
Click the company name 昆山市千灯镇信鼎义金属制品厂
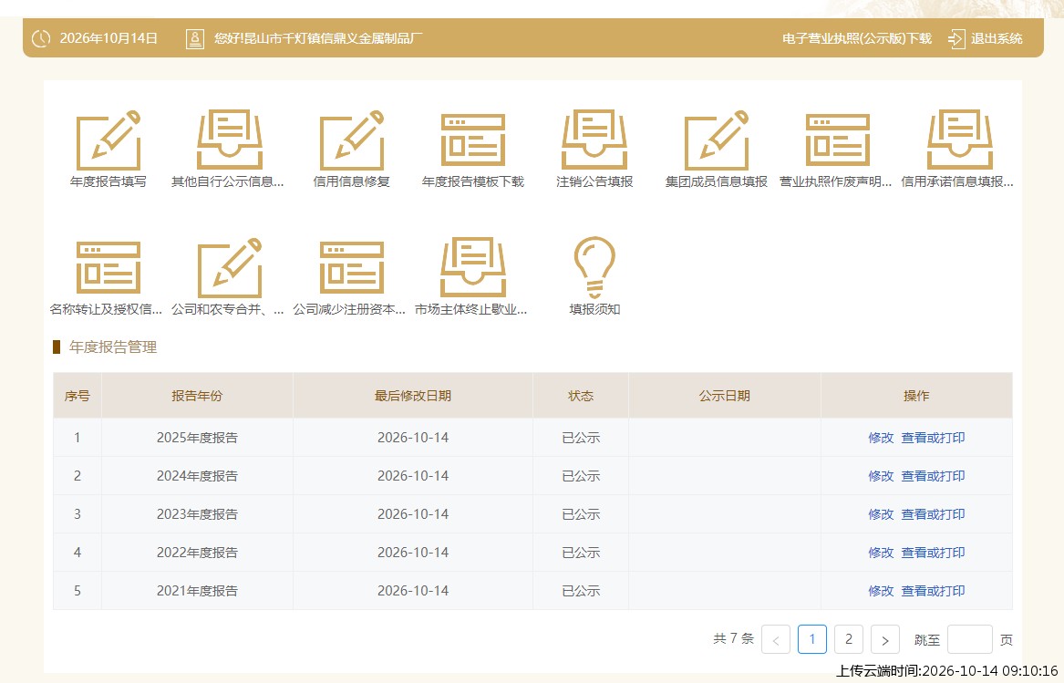click(x=333, y=38)
